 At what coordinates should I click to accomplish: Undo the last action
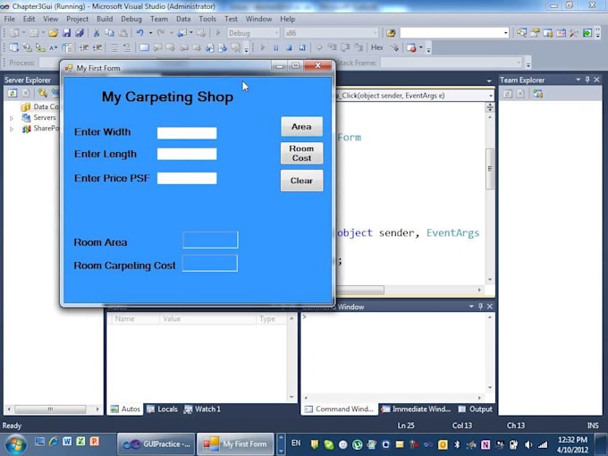[140, 33]
